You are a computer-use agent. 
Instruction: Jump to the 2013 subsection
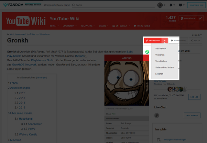(x=22, y=98)
